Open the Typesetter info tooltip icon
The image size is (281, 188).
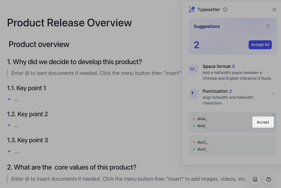(x=225, y=10)
